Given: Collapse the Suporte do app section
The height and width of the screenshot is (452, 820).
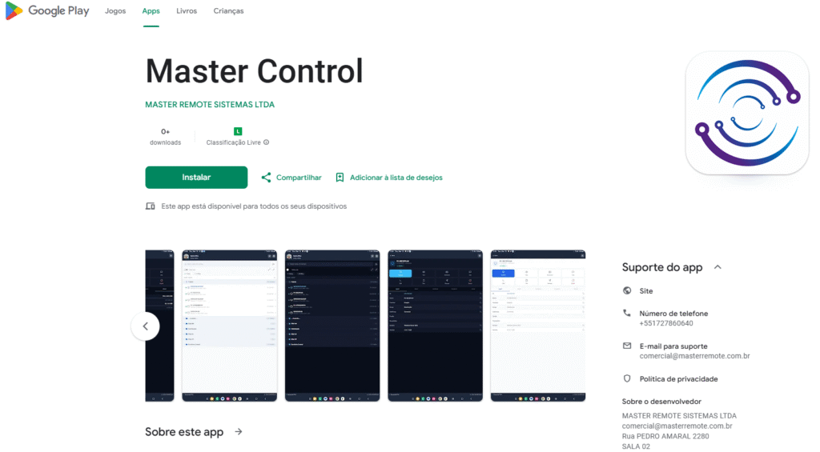Looking at the screenshot, I should click(717, 267).
